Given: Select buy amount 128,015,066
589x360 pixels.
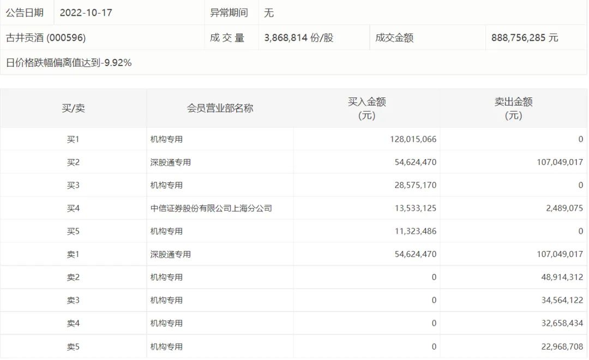Looking at the screenshot, I should point(413,139).
